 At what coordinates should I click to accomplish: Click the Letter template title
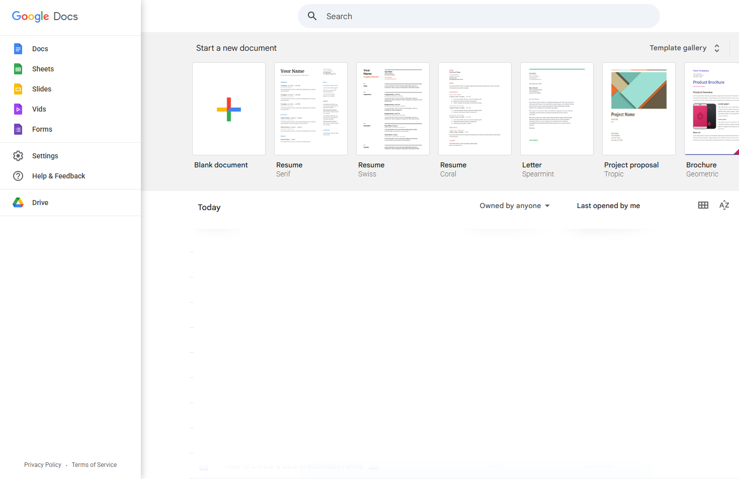(x=532, y=165)
